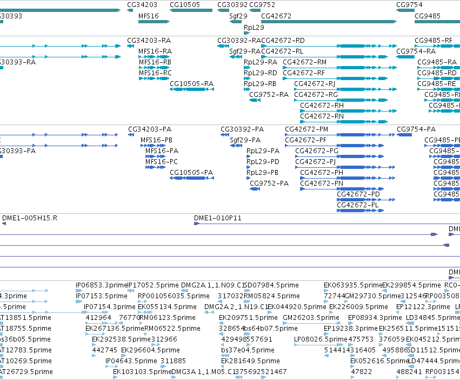460x380 pixels.
Task: Click the CG9754 gene label
Action: 409,5
